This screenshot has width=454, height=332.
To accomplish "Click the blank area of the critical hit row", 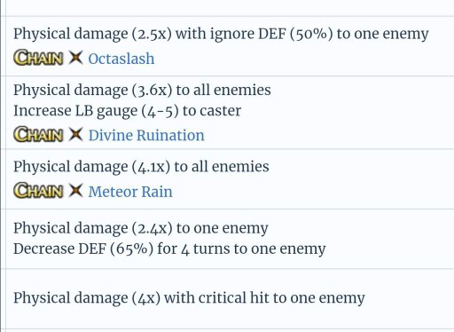I will (x=411, y=298).
